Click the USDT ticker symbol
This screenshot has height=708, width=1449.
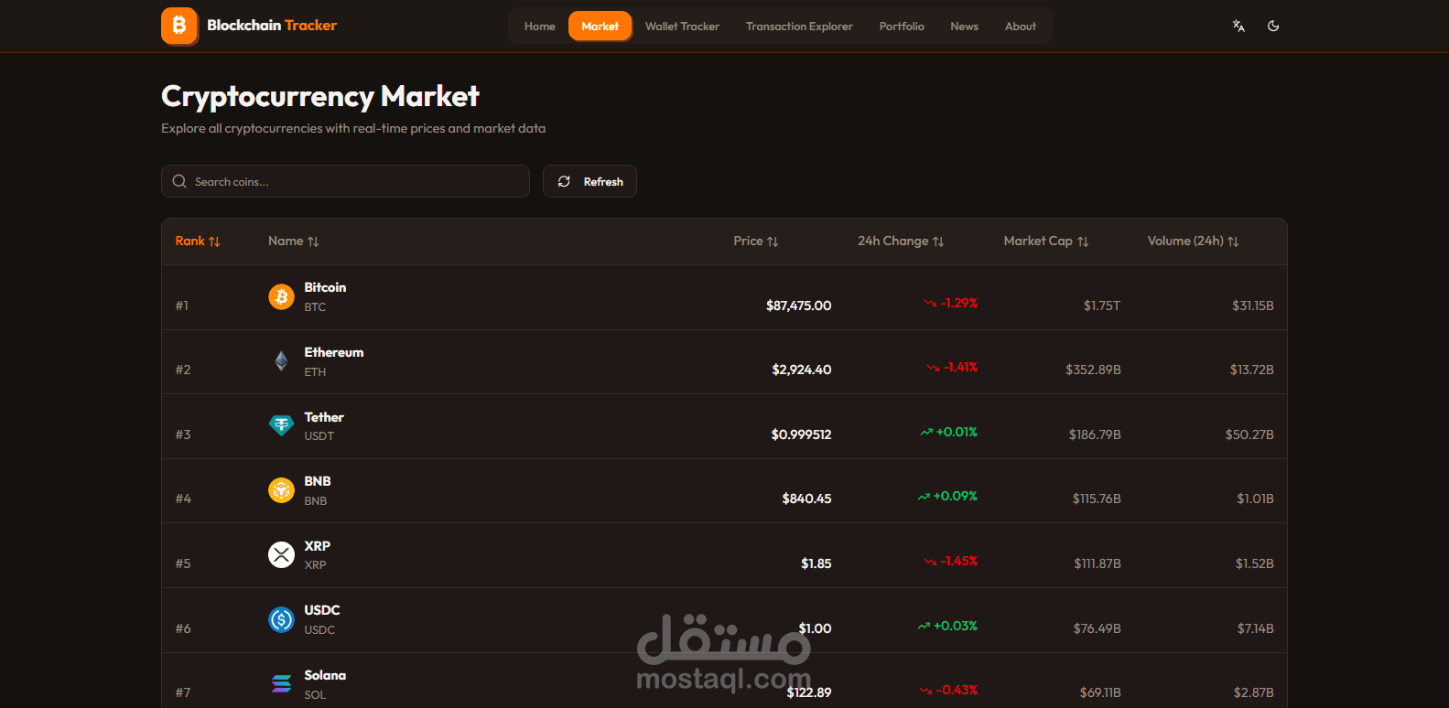319,436
